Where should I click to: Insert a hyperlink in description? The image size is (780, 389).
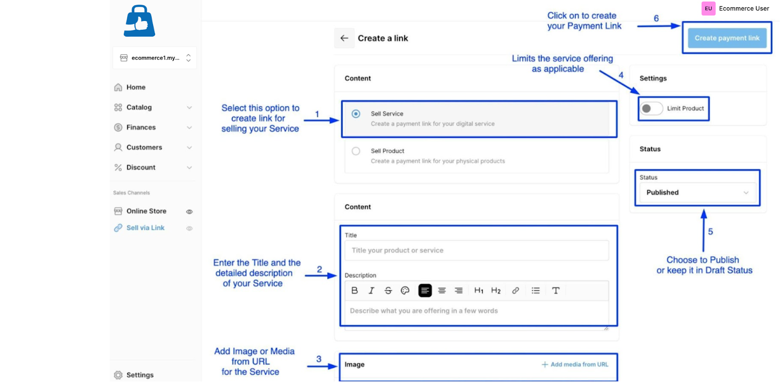[x=515, y=291]
